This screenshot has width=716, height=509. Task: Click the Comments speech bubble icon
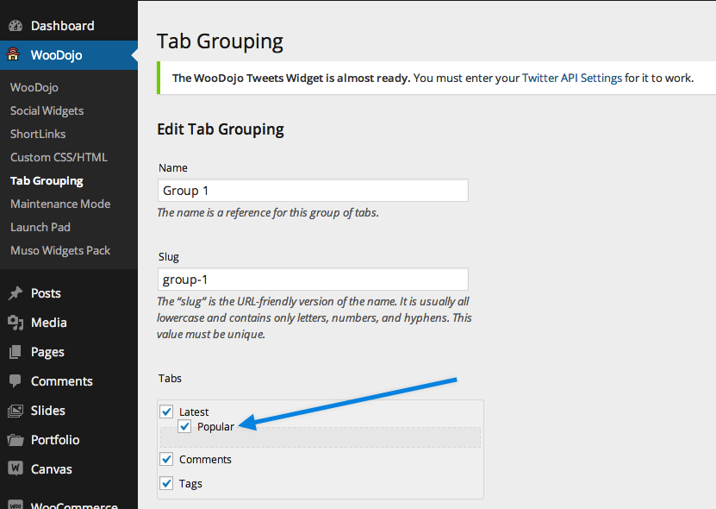15,381
